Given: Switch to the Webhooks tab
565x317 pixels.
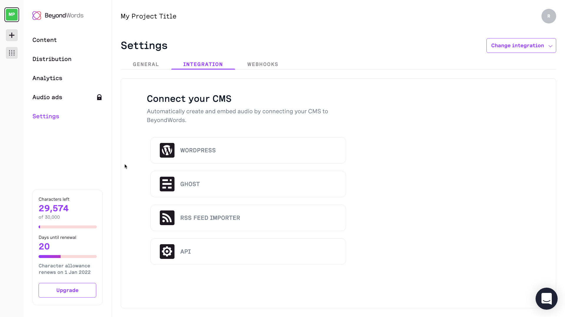Looking at the screenshot, I should pyautogui.click(x=262, y=64).
